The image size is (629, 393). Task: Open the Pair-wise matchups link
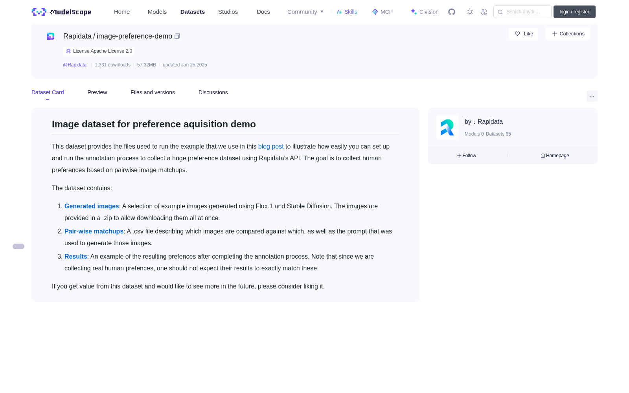(x=94, y=231)
